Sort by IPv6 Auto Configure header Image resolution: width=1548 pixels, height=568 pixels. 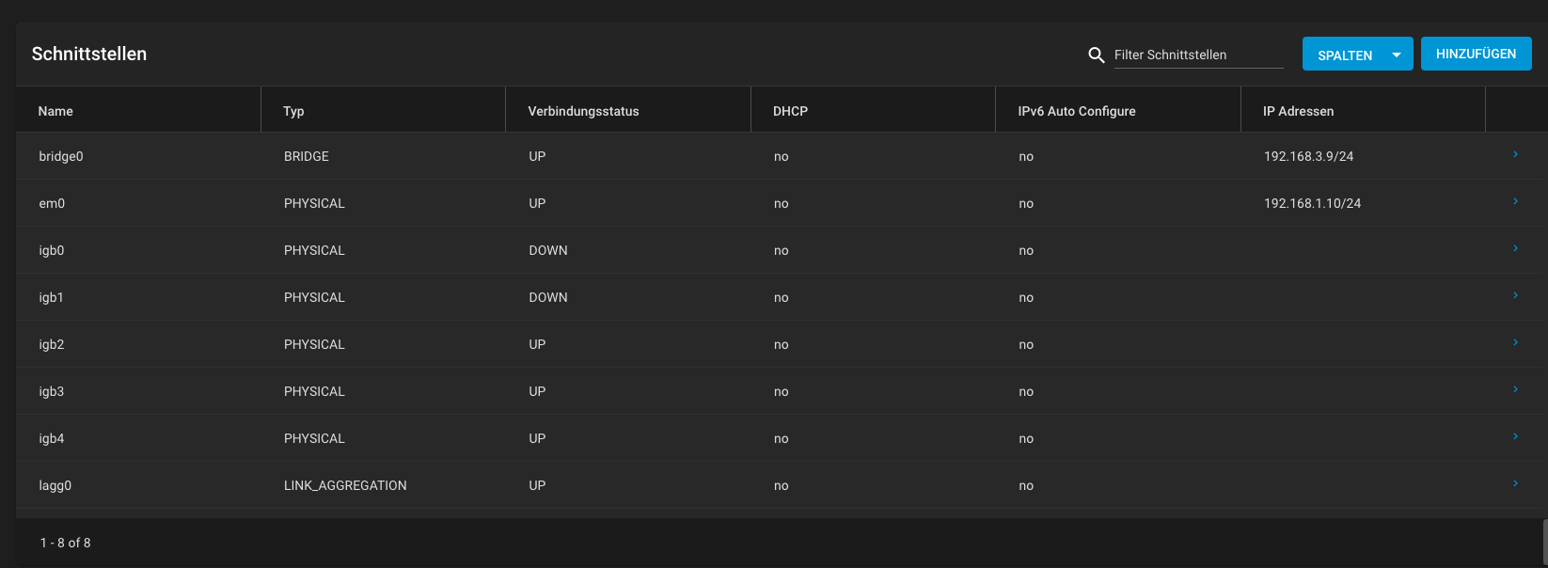point(1077,111)
